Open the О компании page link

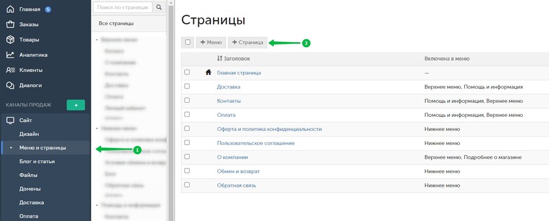(232, 157)
